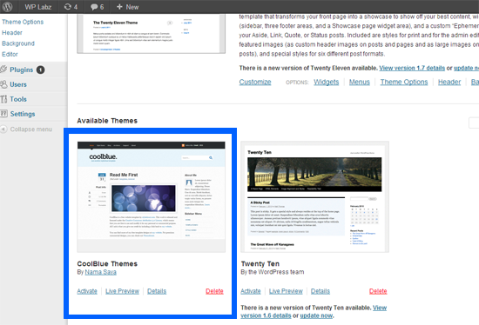Activate the CoolBlue theme

click(87, 291)
